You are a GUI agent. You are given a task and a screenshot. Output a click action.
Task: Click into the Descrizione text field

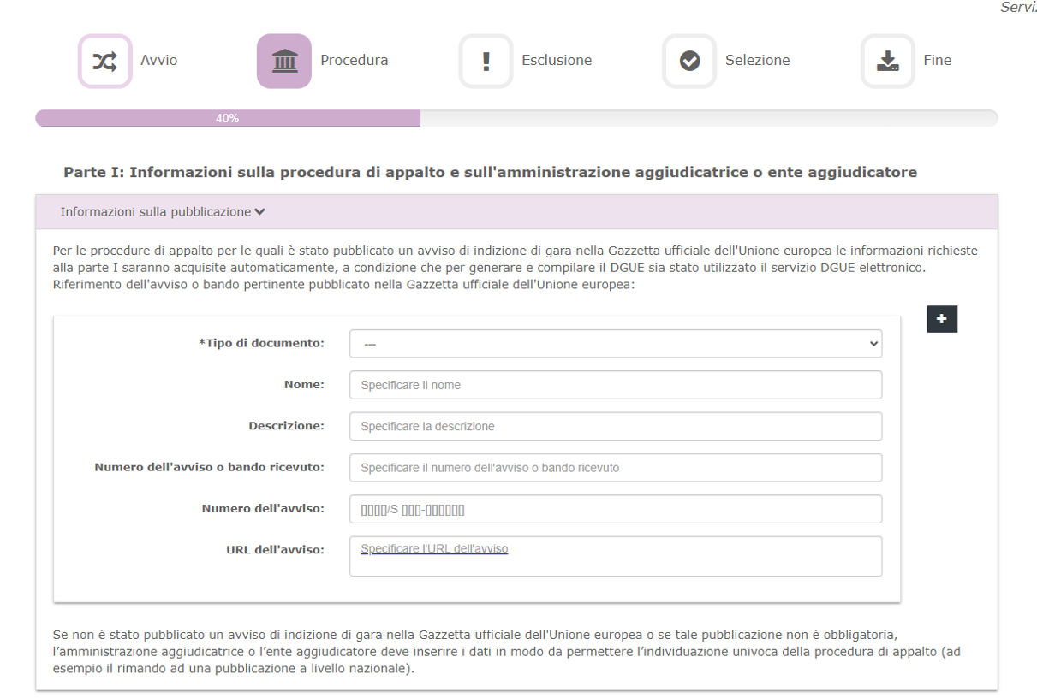click(x=615, y=426)
